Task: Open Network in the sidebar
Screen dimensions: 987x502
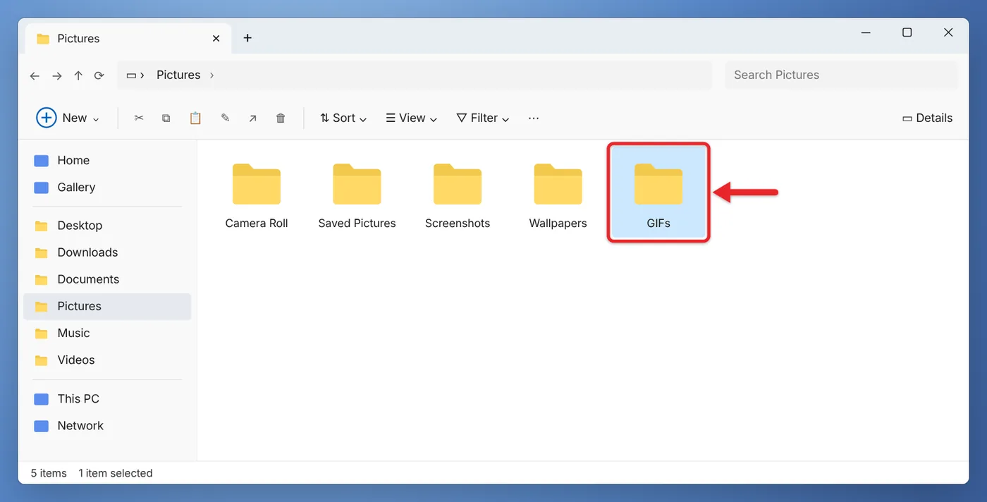Action: [x=107, y=425]
